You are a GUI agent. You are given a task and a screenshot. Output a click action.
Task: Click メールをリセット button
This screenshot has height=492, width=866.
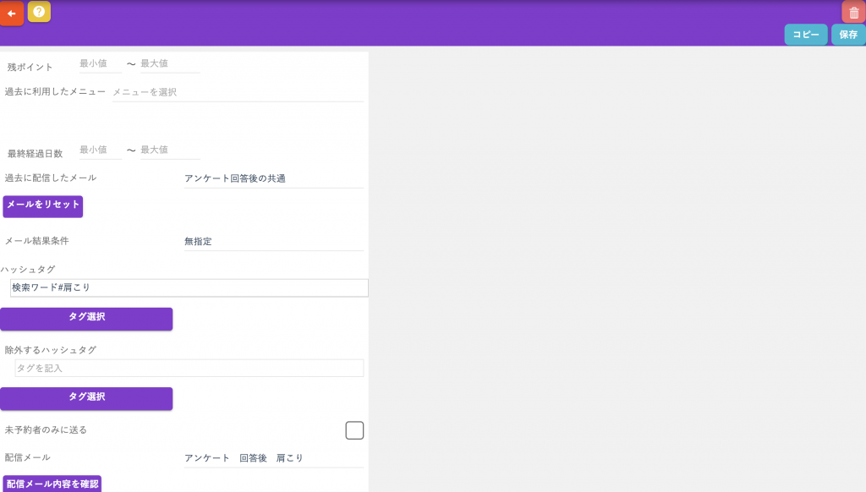click(43, 205)
